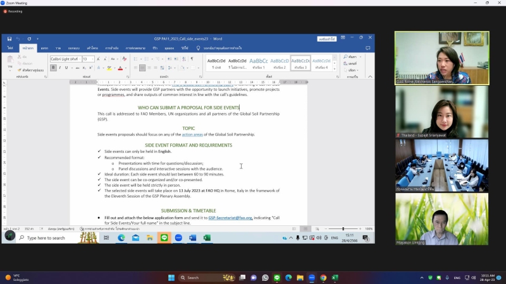506x284 pixels.
Task: Click the Paste clipboard icon
Action: [10, 60]
